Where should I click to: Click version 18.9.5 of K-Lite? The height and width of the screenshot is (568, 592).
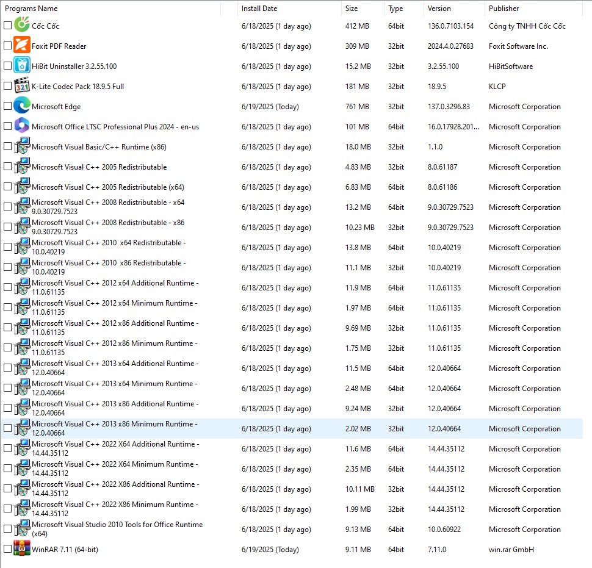(x=437, y=87)
